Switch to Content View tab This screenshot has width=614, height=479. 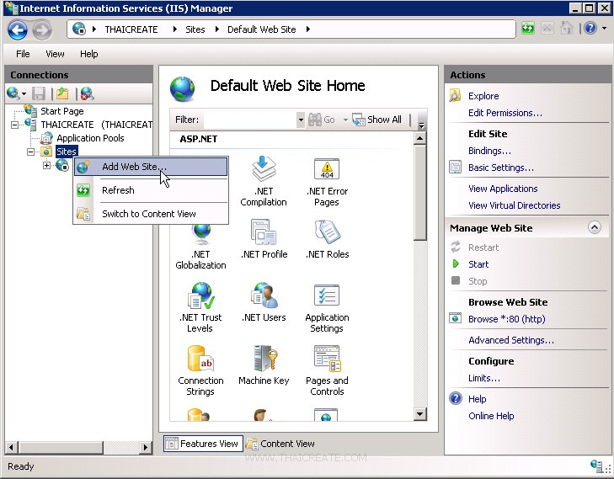280,444
